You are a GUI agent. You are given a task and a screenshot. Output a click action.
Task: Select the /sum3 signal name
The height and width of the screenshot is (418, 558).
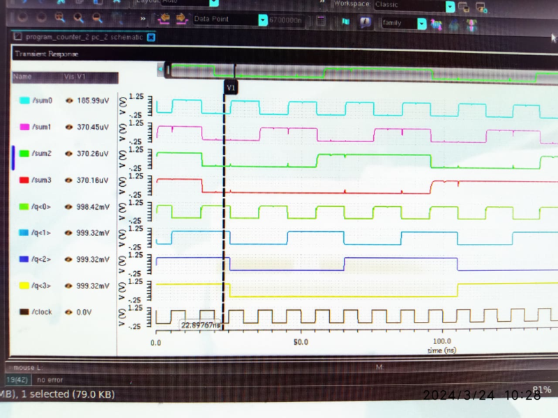42,180
